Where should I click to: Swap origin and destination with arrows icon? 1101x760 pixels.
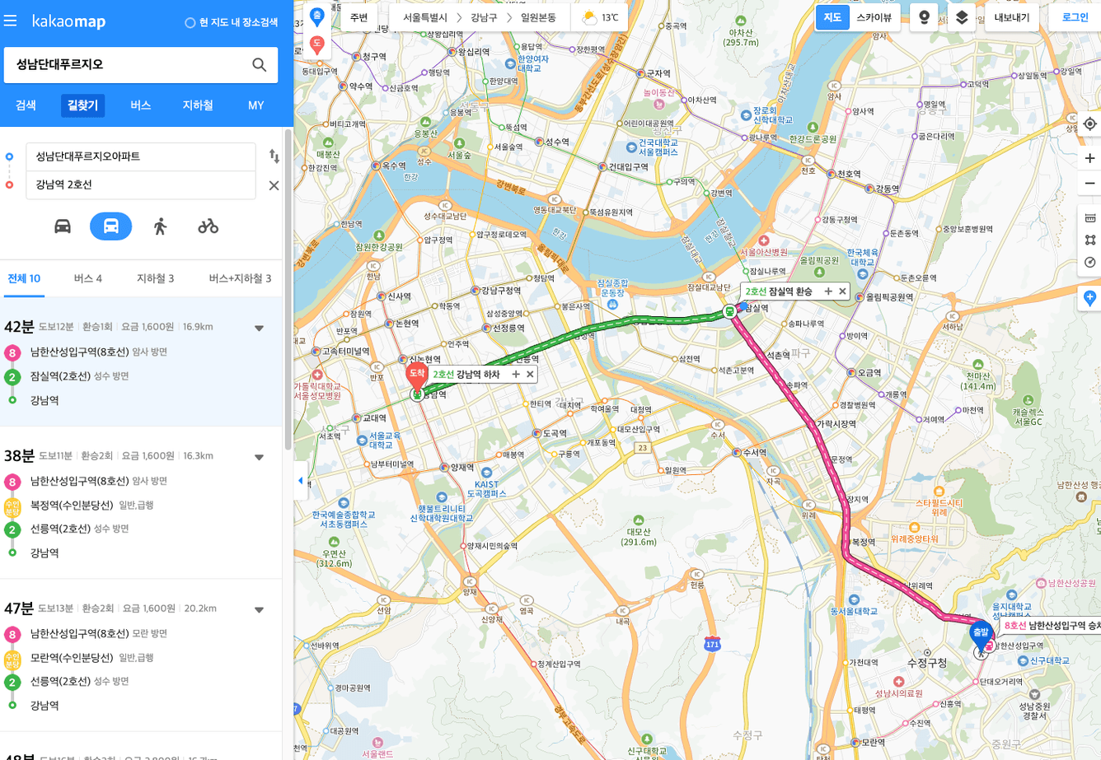coord(274,156)
